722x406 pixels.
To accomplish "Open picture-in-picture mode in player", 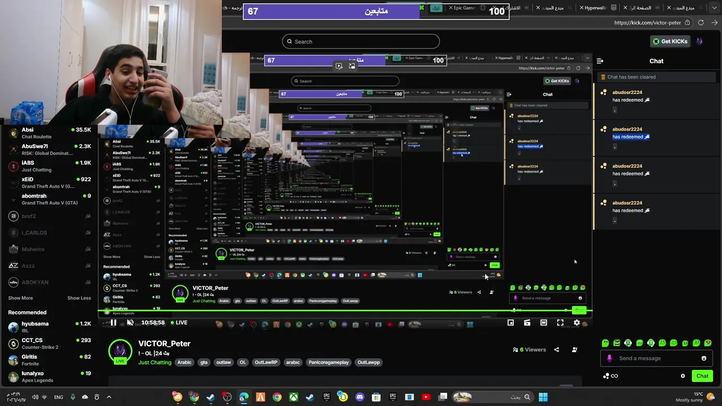I will coord(510,323).
